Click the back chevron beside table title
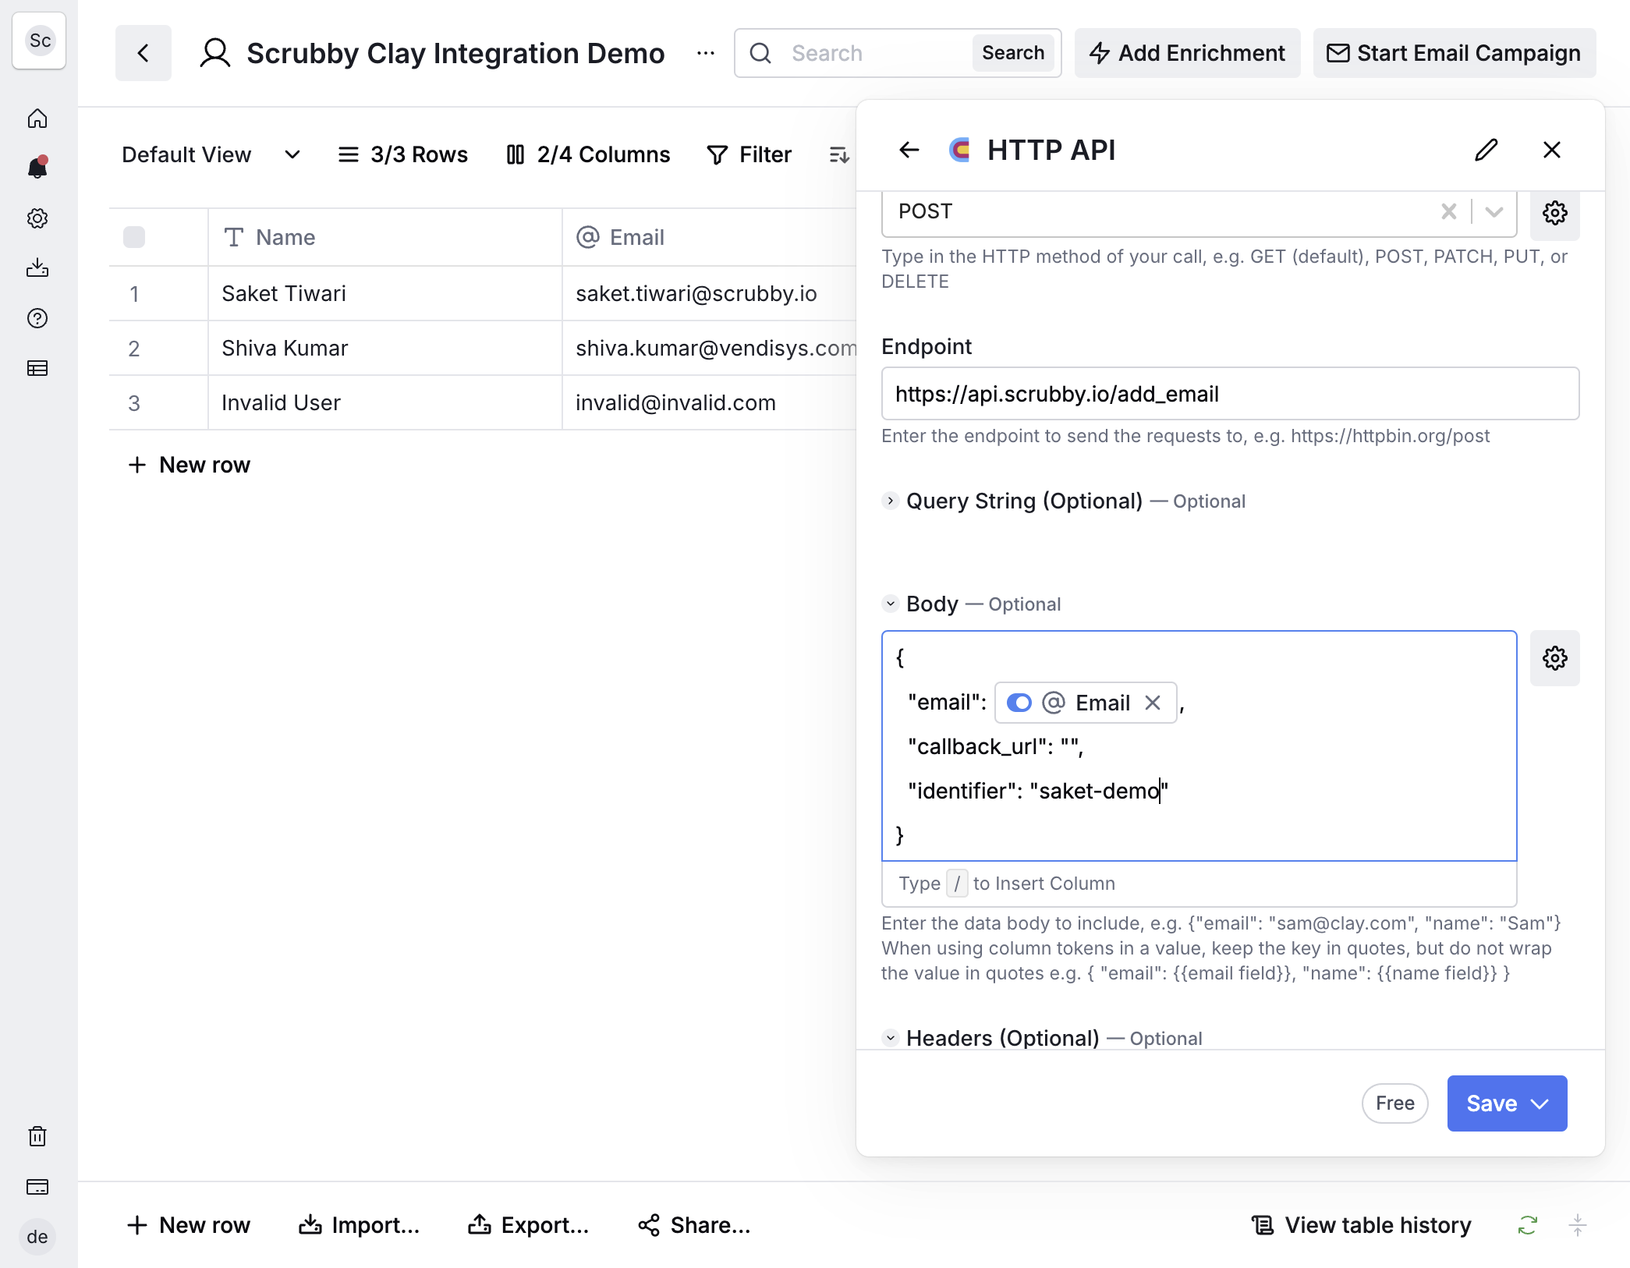Image resolution: width=1630 pixels, height=1268 pixels. [x=144, y=53]
